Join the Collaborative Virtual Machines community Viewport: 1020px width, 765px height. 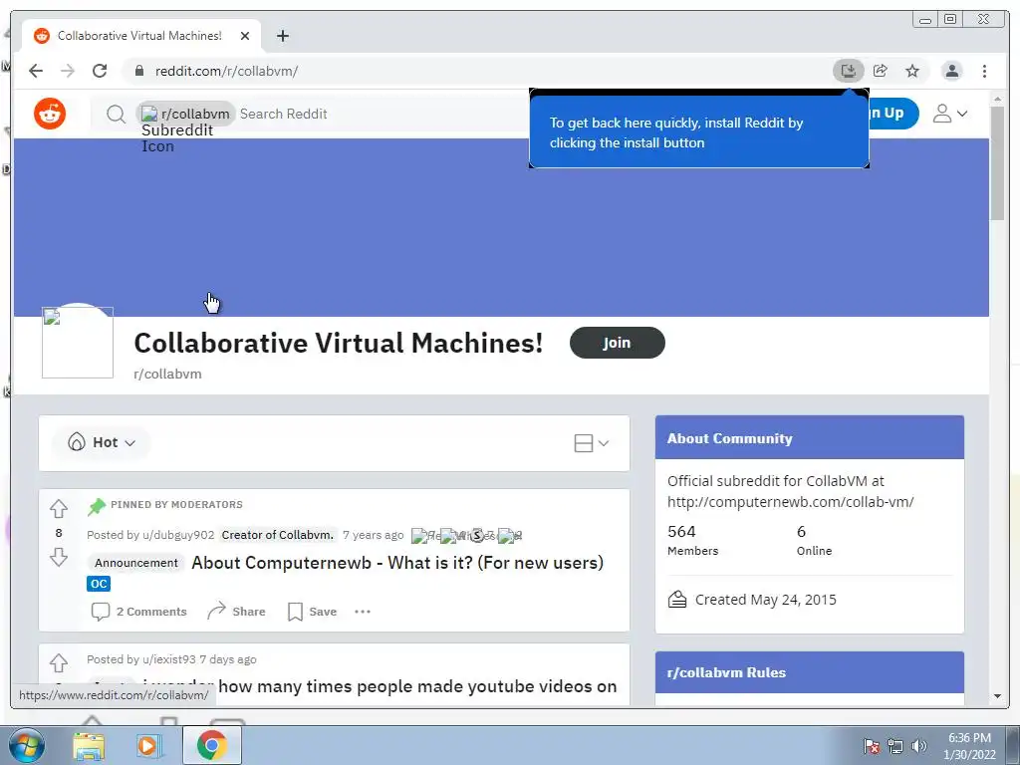[617, 343]
